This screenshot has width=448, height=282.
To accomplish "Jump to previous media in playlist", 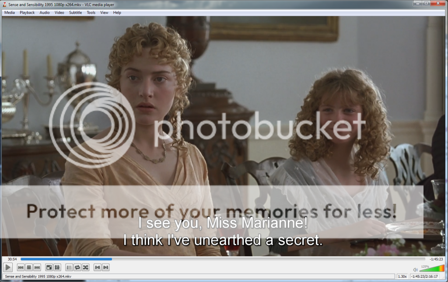I will coord(21,268).
